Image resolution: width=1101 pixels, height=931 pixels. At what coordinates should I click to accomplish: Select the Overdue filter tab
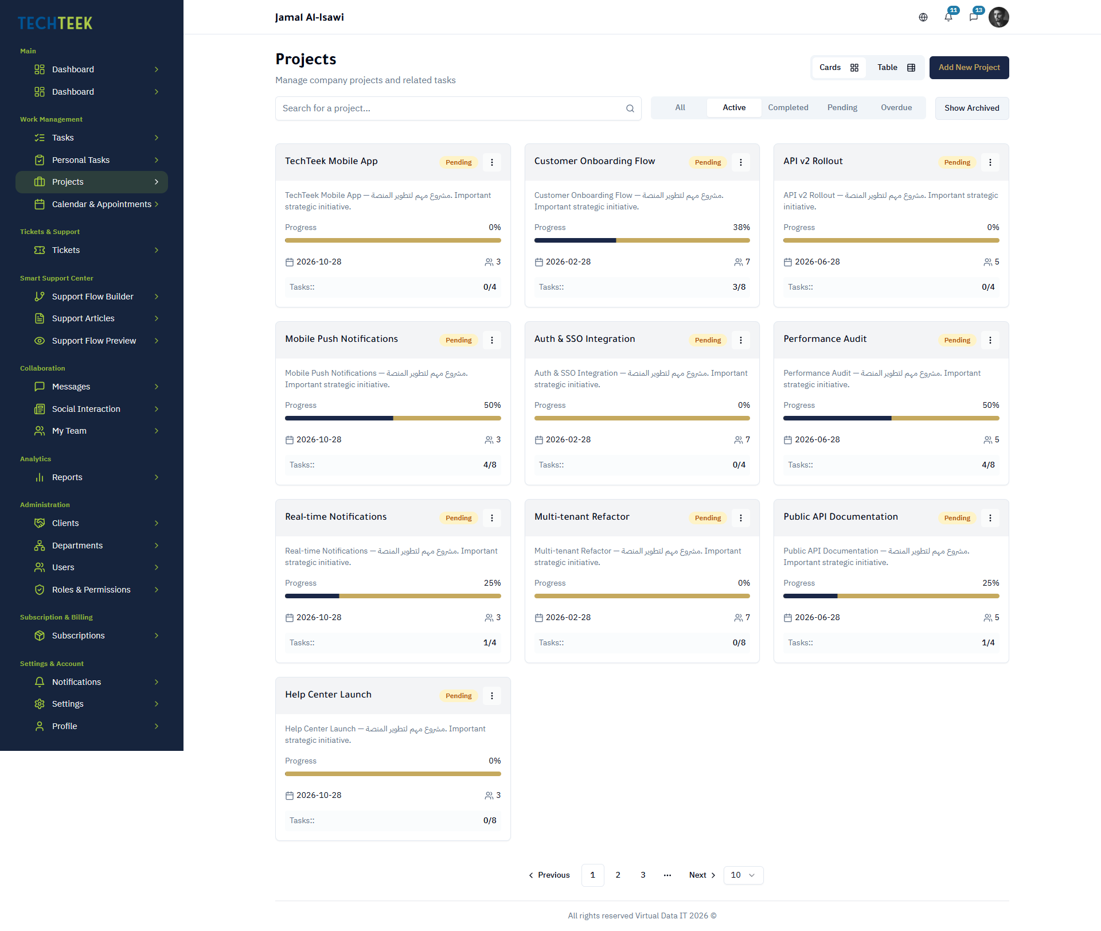(x=896, y=108)
